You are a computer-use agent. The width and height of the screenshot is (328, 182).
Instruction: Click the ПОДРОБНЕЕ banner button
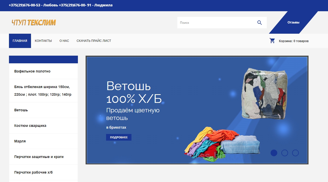[x=119, y=137]
